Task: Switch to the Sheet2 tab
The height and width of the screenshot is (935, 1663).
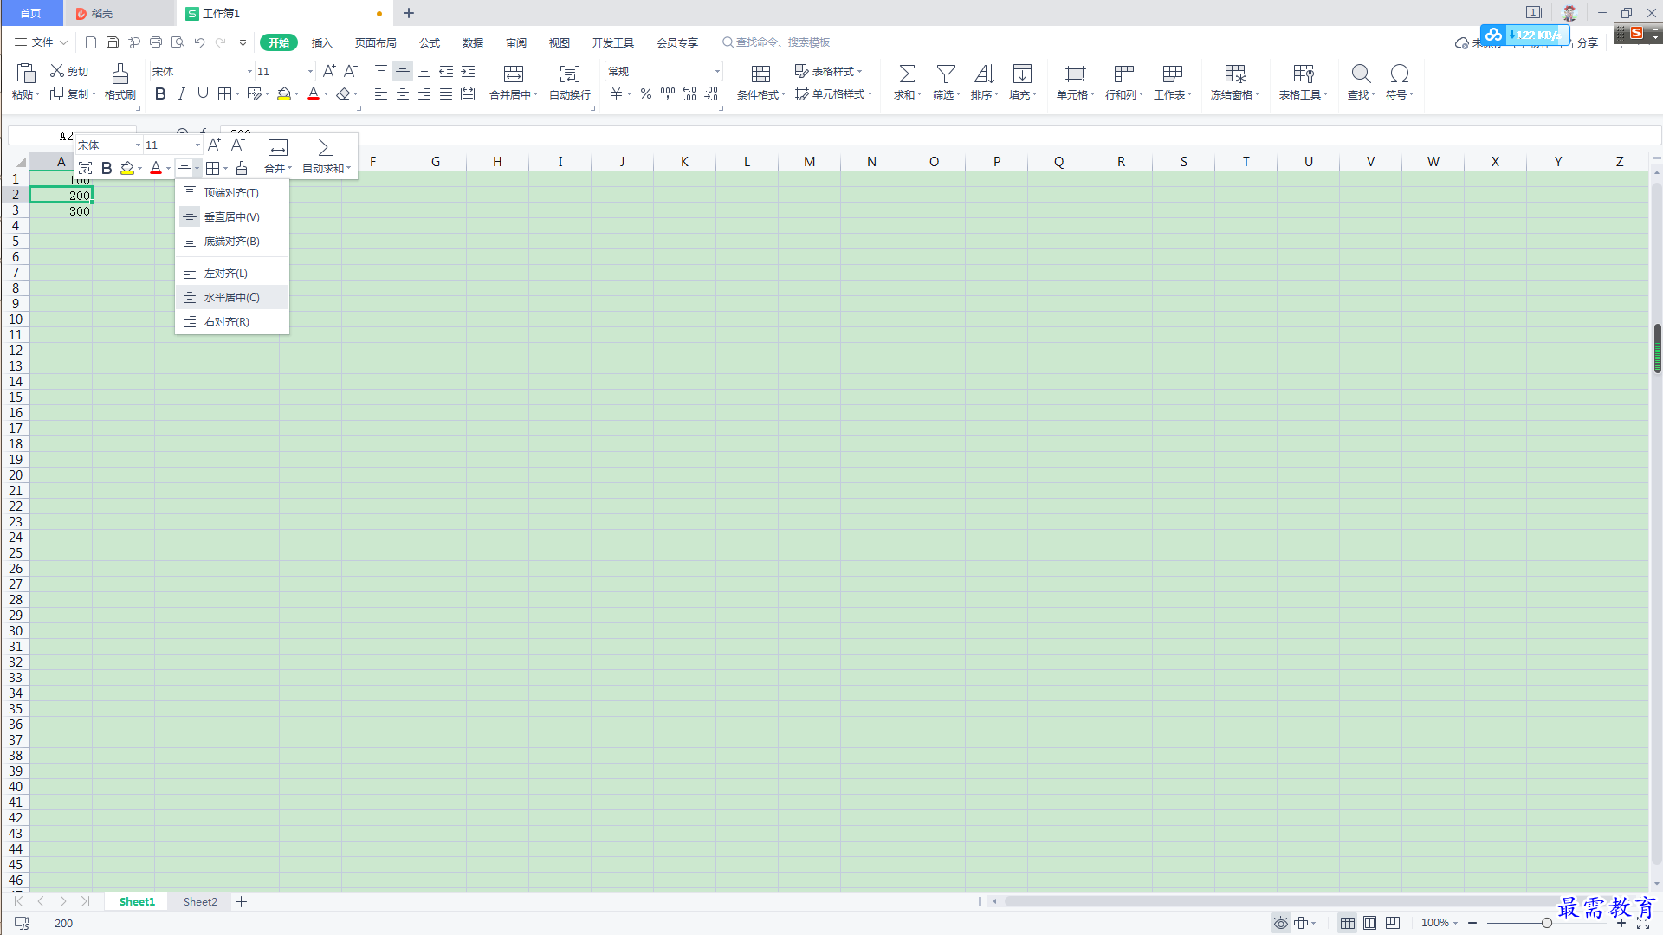Action: tap(200, 901)
